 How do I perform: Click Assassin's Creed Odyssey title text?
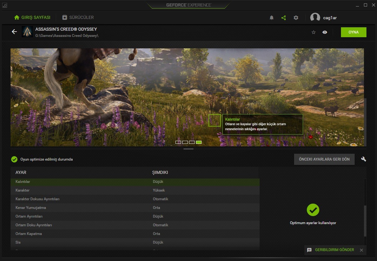click(x=66, y=29)
